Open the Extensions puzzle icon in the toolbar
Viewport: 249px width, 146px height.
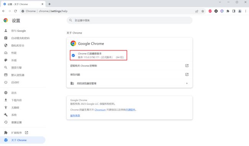[228, 11]
